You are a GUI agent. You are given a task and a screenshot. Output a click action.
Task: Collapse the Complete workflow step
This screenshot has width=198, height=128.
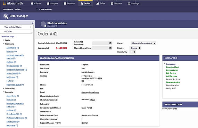click(4, 92)
